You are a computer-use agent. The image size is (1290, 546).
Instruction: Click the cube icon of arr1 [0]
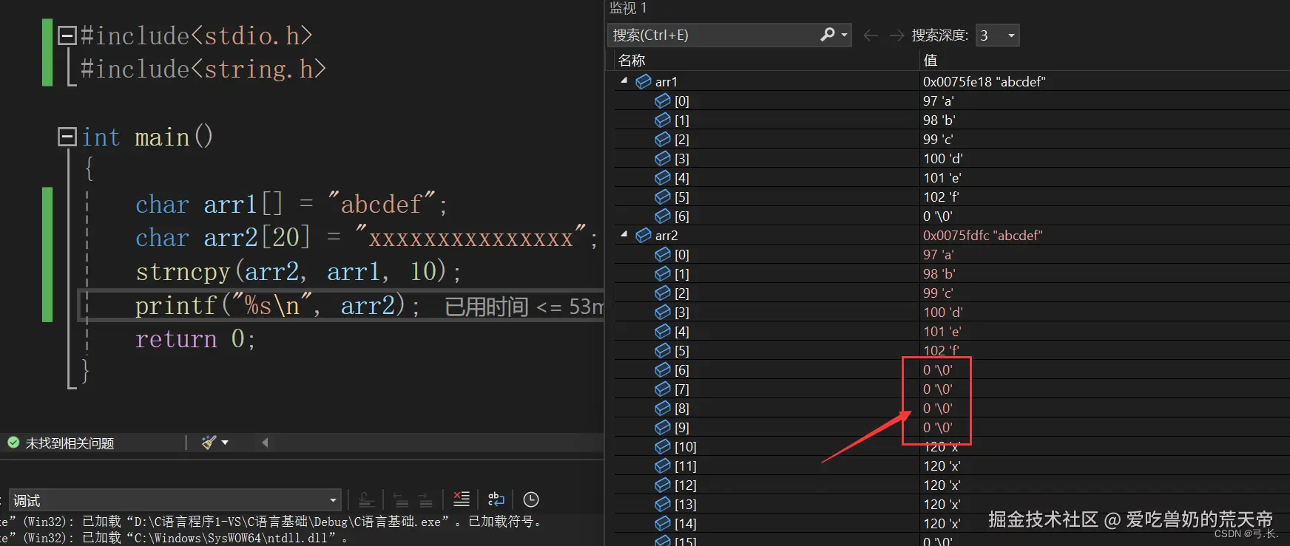[x=663, y=100]
